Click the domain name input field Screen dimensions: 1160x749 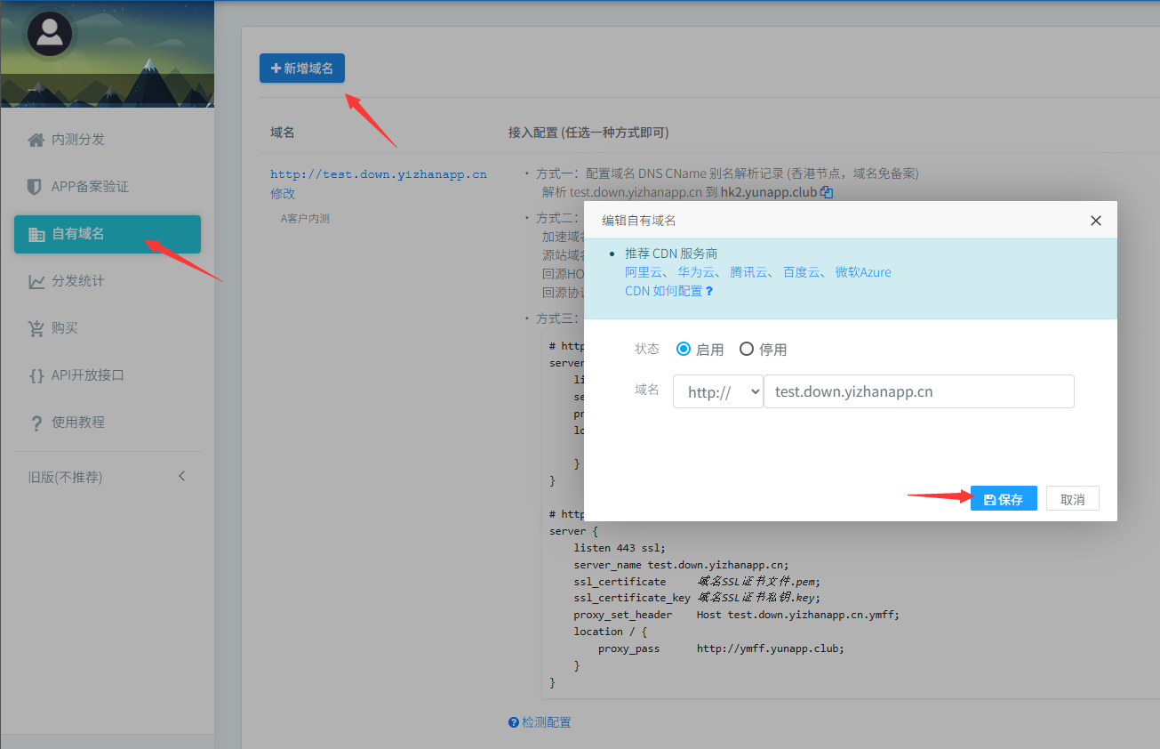point(918,391)
